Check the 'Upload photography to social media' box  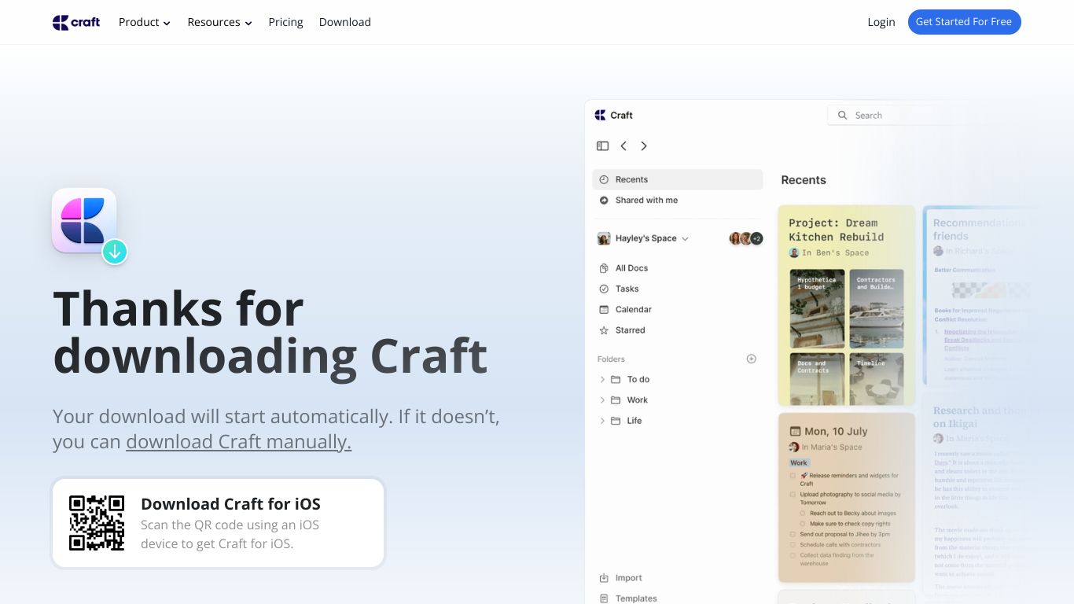point(793,495)
